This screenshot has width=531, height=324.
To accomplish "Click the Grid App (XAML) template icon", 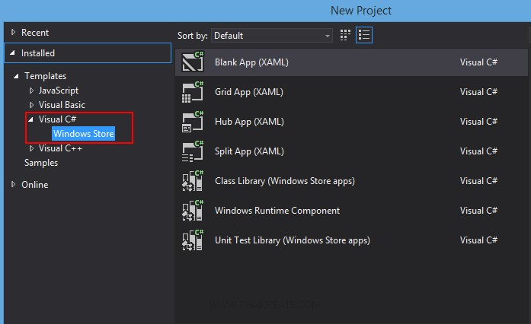I will coord(192,92).
